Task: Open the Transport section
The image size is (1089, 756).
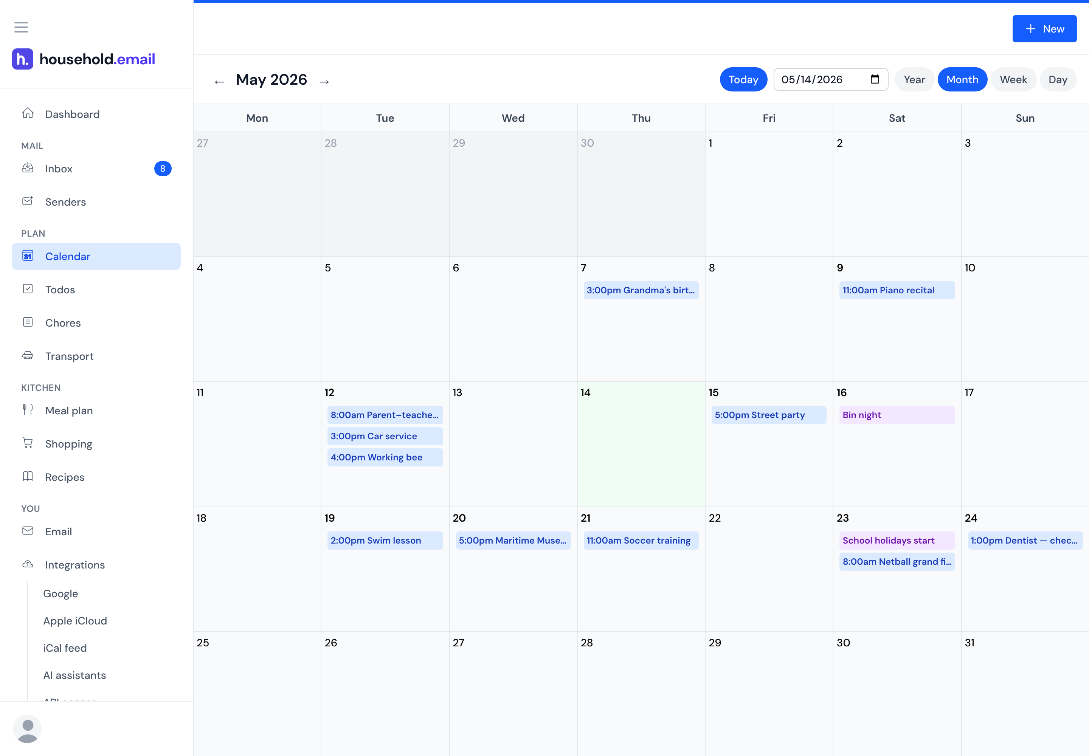Action: point(96,356)
